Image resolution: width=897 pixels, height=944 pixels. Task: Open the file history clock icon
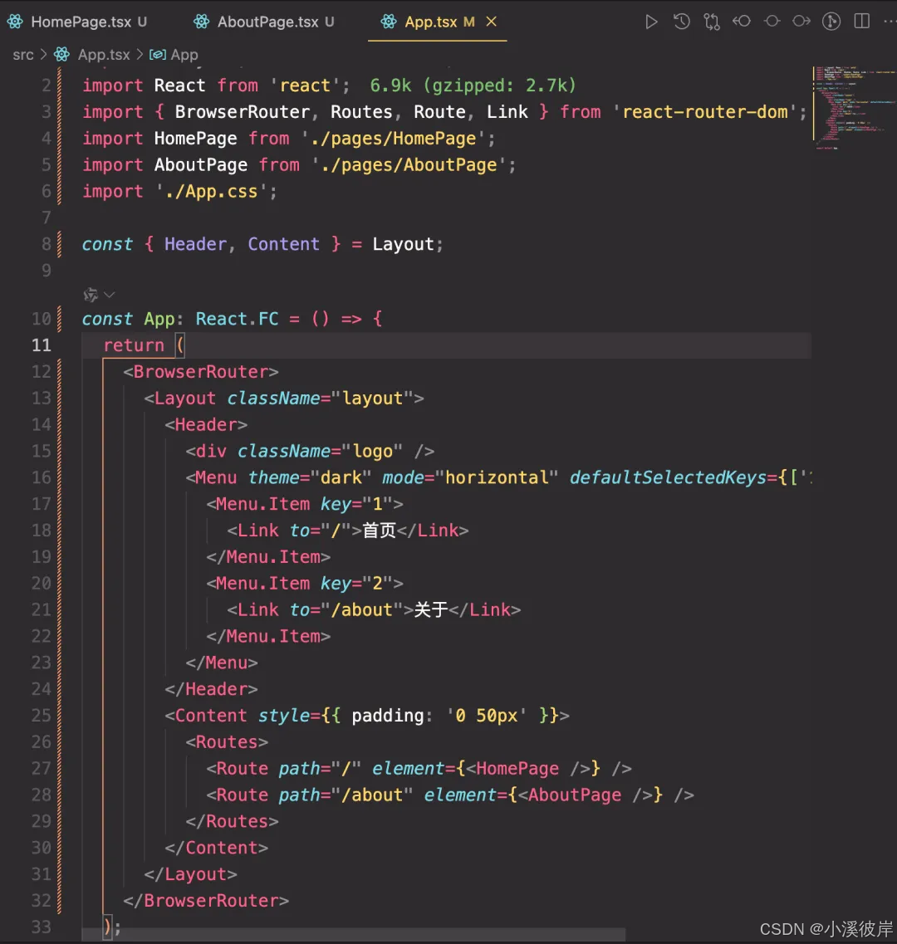(681, 22)
